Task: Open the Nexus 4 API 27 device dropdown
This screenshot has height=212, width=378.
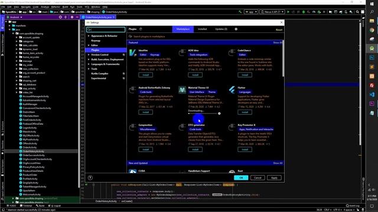Action: click(x=272, y=12)
